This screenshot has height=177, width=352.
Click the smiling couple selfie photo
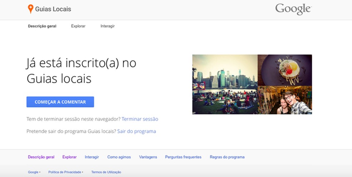tap(285, 100)
